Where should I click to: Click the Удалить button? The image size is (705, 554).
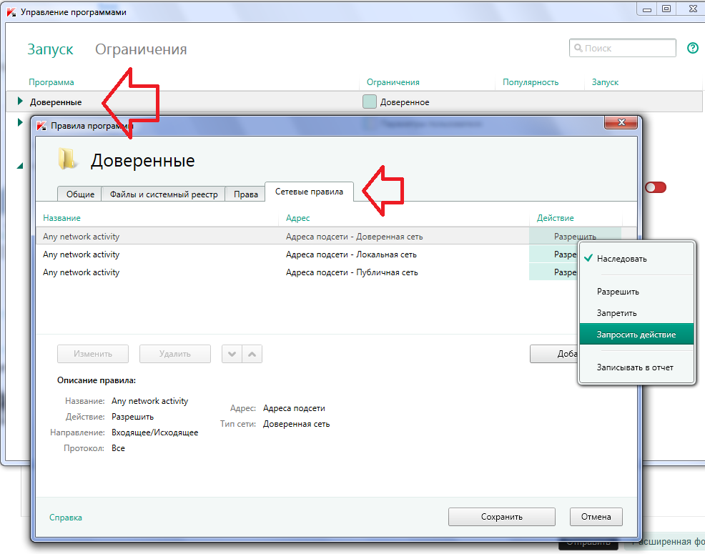pyautogui.click(x=175, y=354)
